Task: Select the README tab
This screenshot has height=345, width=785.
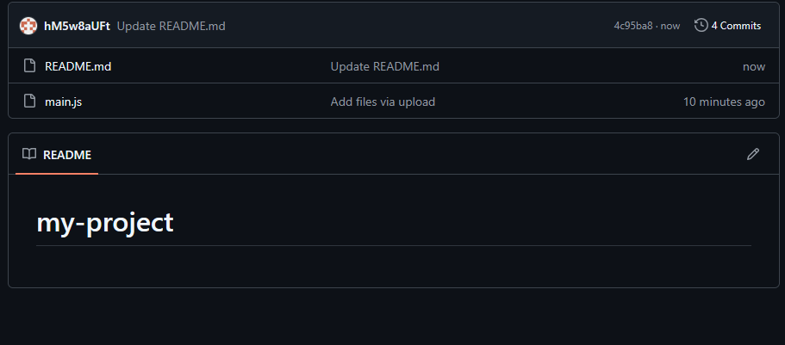Action: (x=66, y=155)
